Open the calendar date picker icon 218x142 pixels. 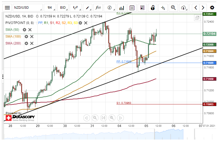[x=132, y=8]
